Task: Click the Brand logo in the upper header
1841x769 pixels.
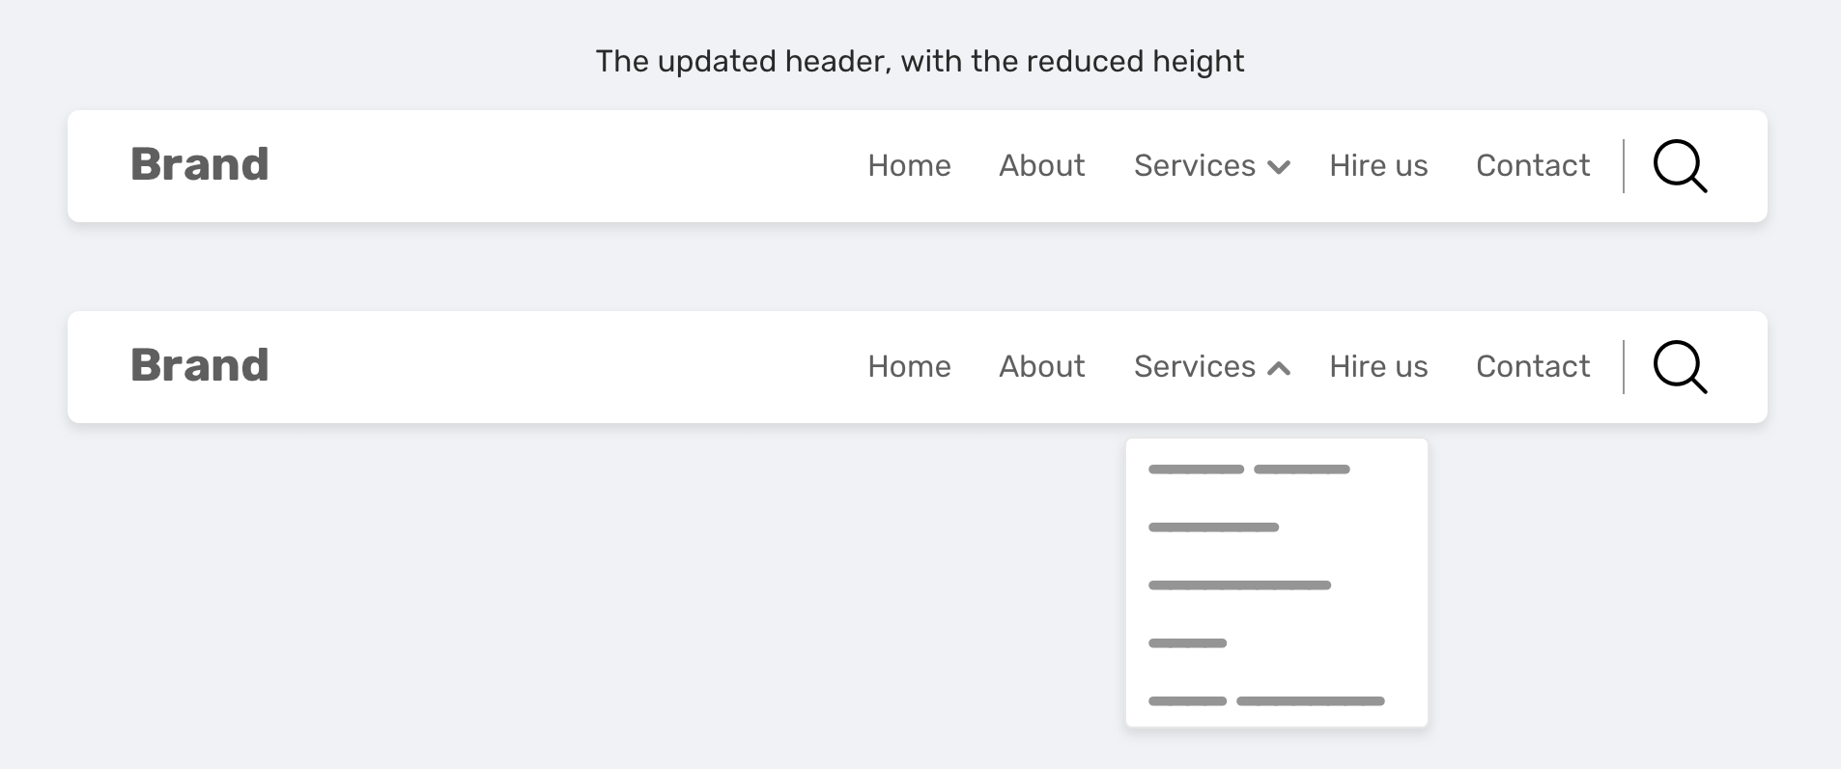Action: click(x=200, y=165)
